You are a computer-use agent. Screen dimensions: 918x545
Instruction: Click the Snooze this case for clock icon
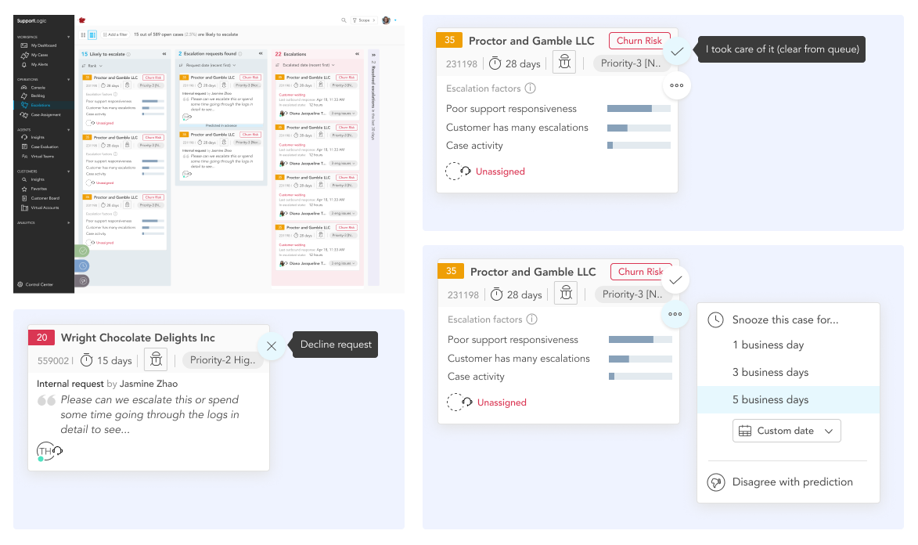(715, 320)
